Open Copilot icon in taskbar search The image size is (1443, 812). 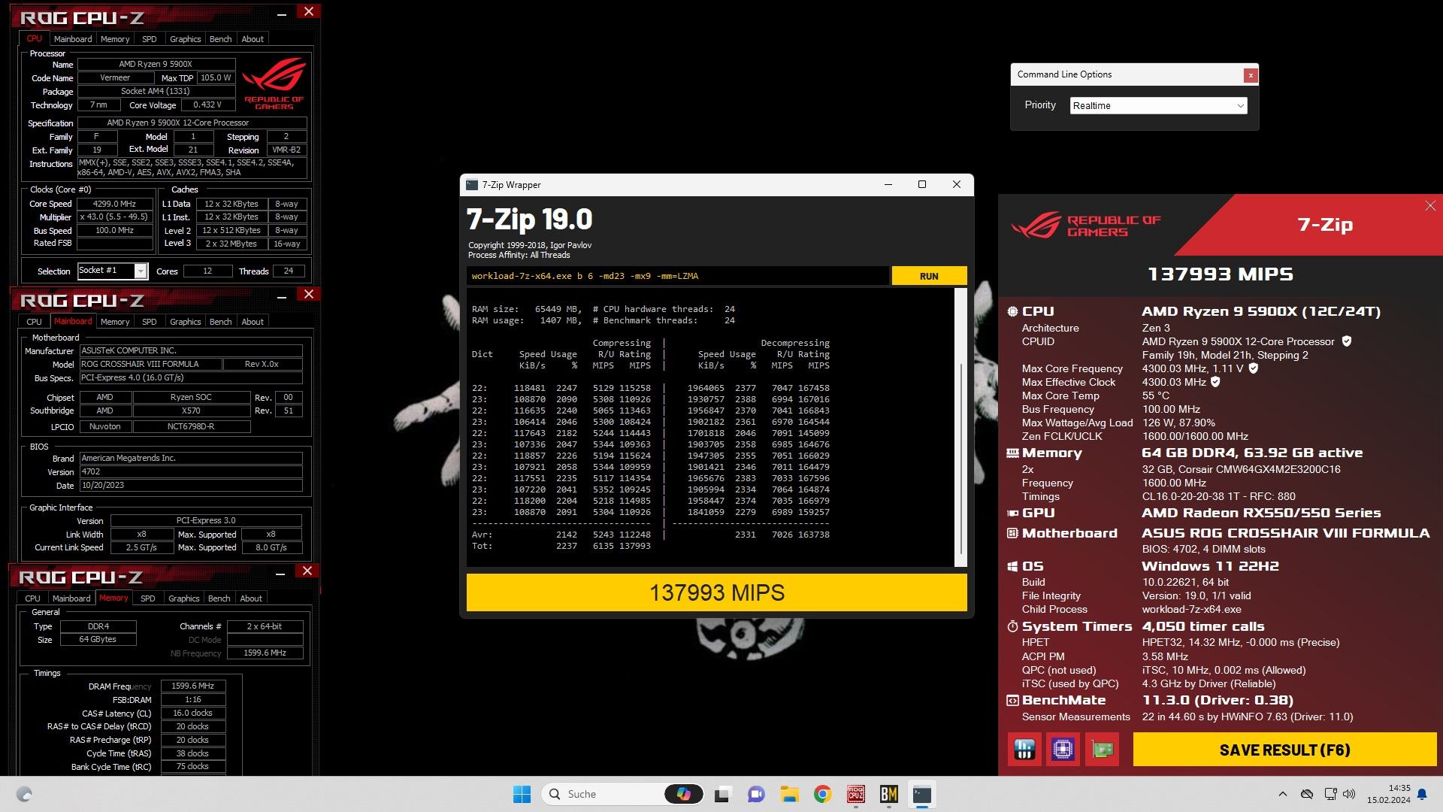(x=683, y=794)
